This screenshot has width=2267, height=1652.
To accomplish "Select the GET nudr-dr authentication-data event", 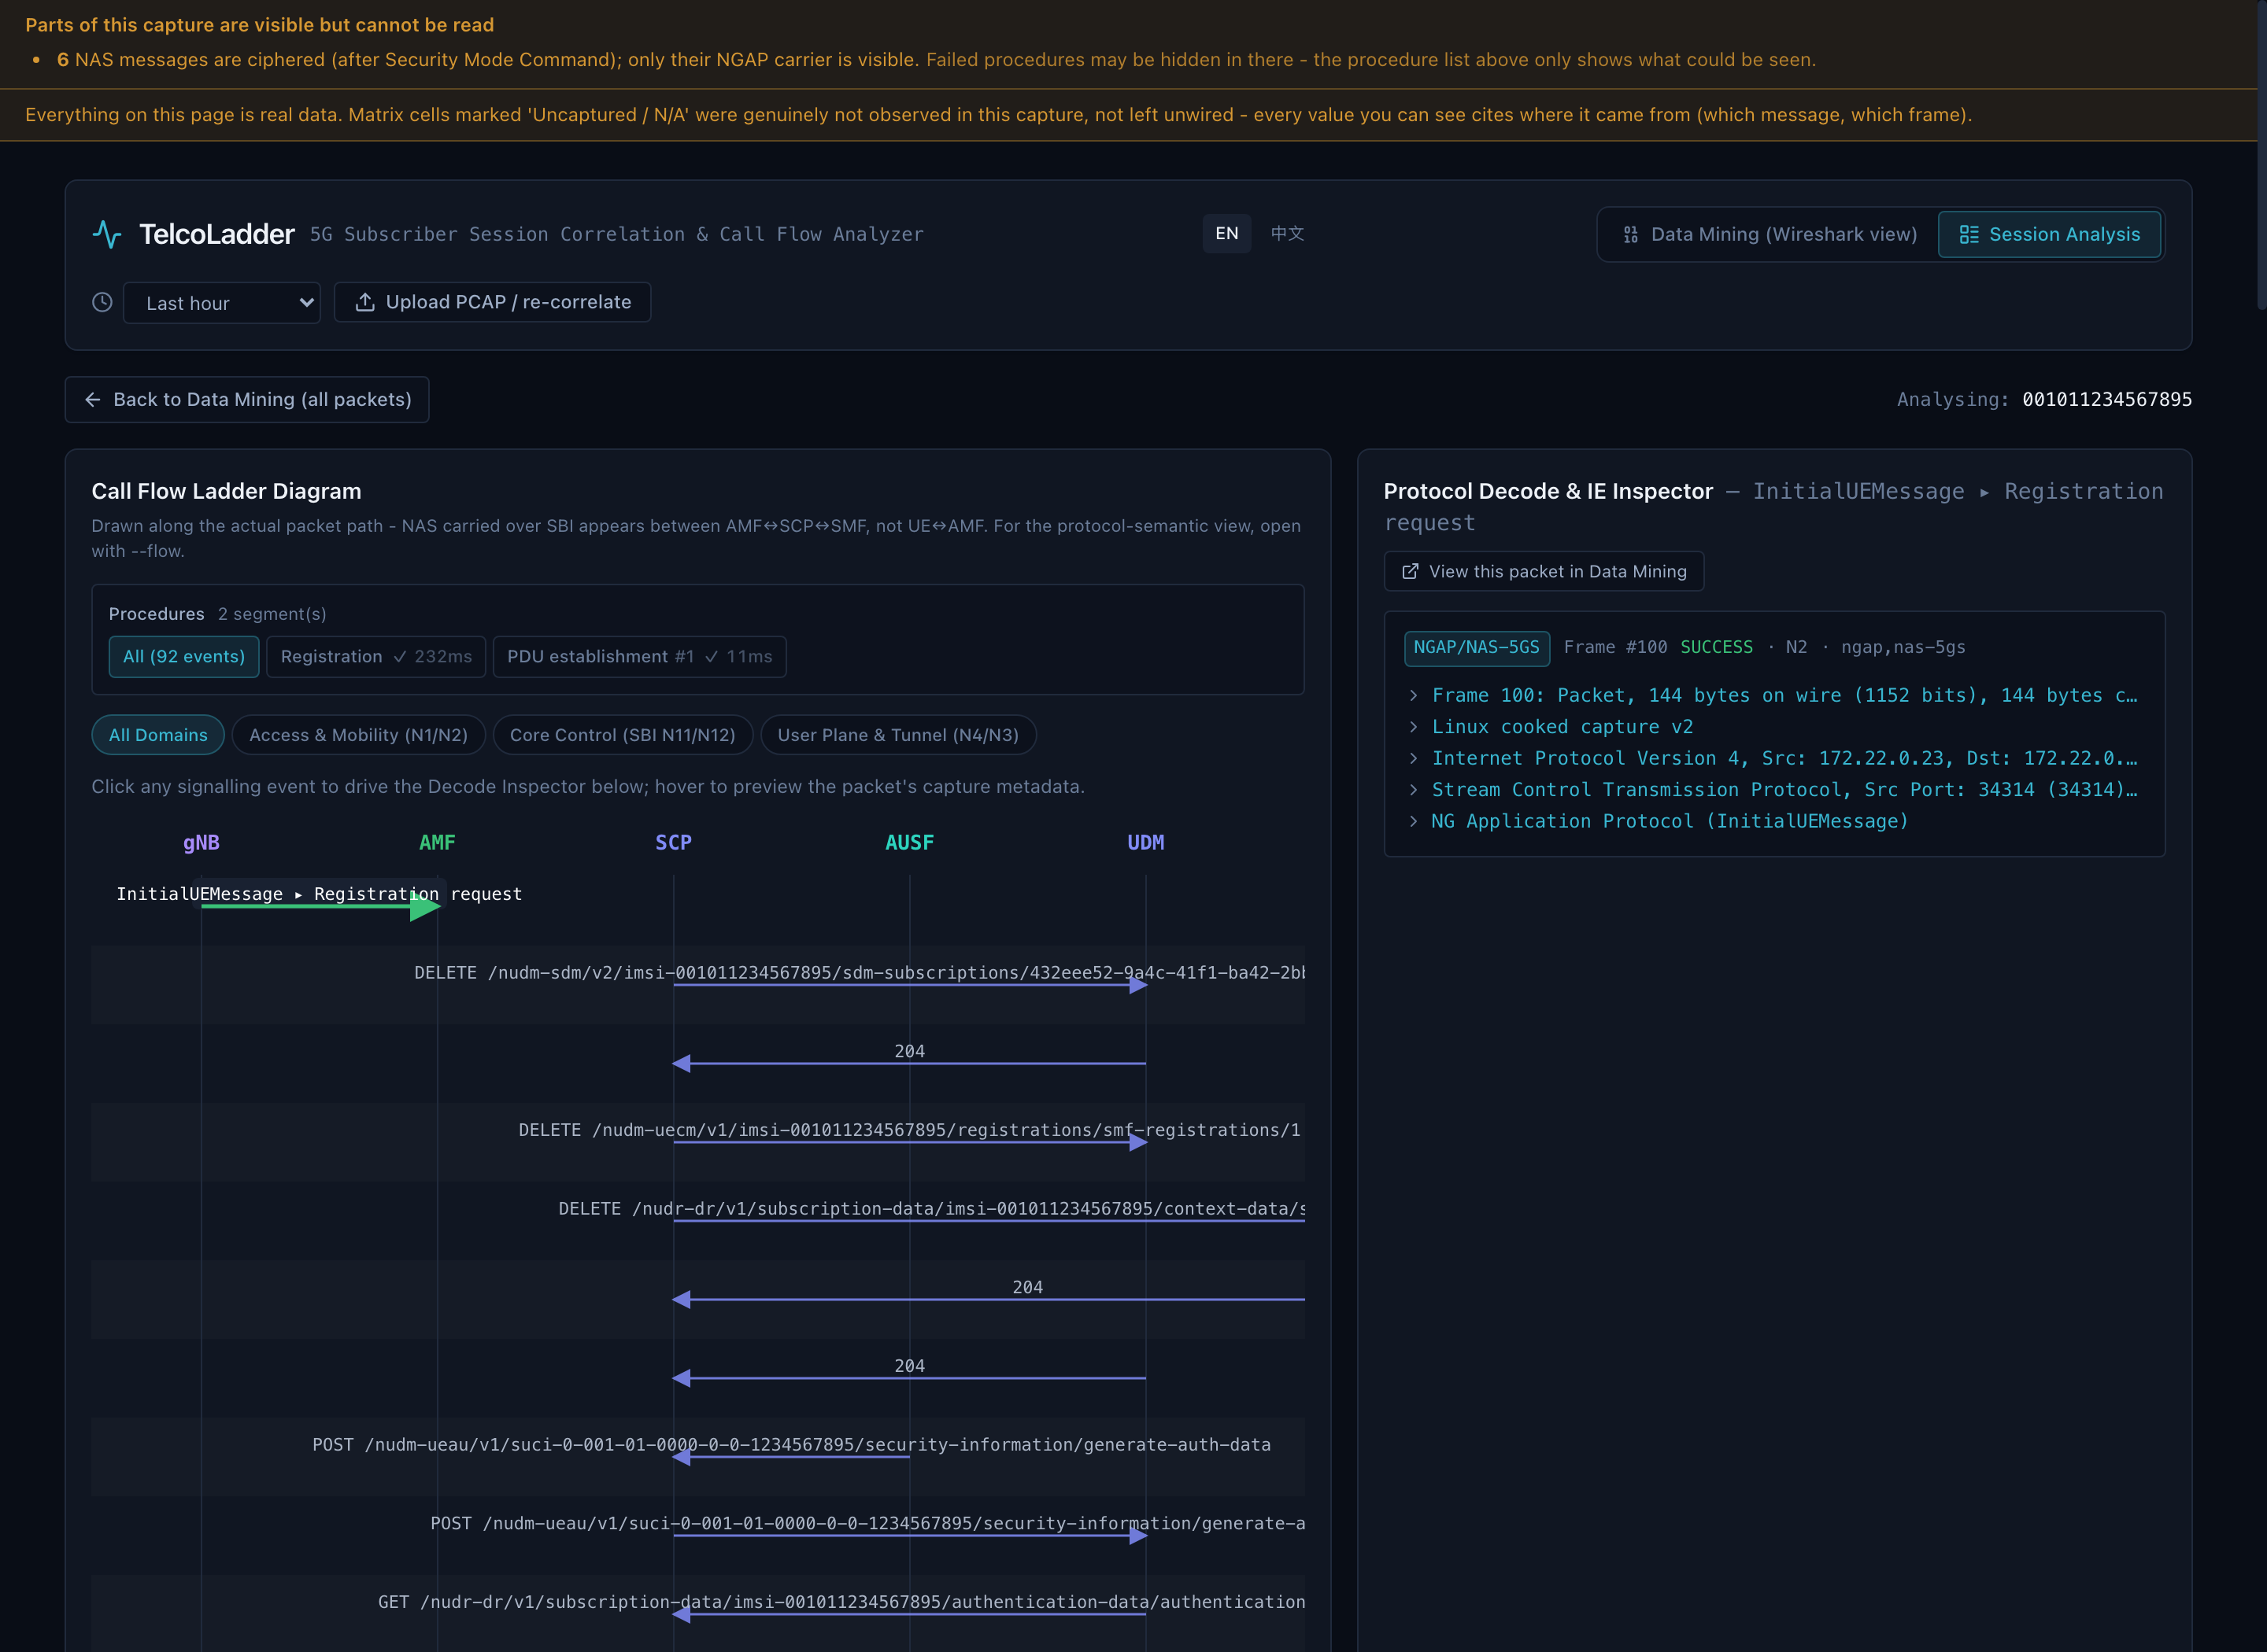I will pos(841,1606).
